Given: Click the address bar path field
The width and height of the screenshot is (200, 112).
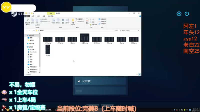Looking at the screenshot, I should (75, 30).
